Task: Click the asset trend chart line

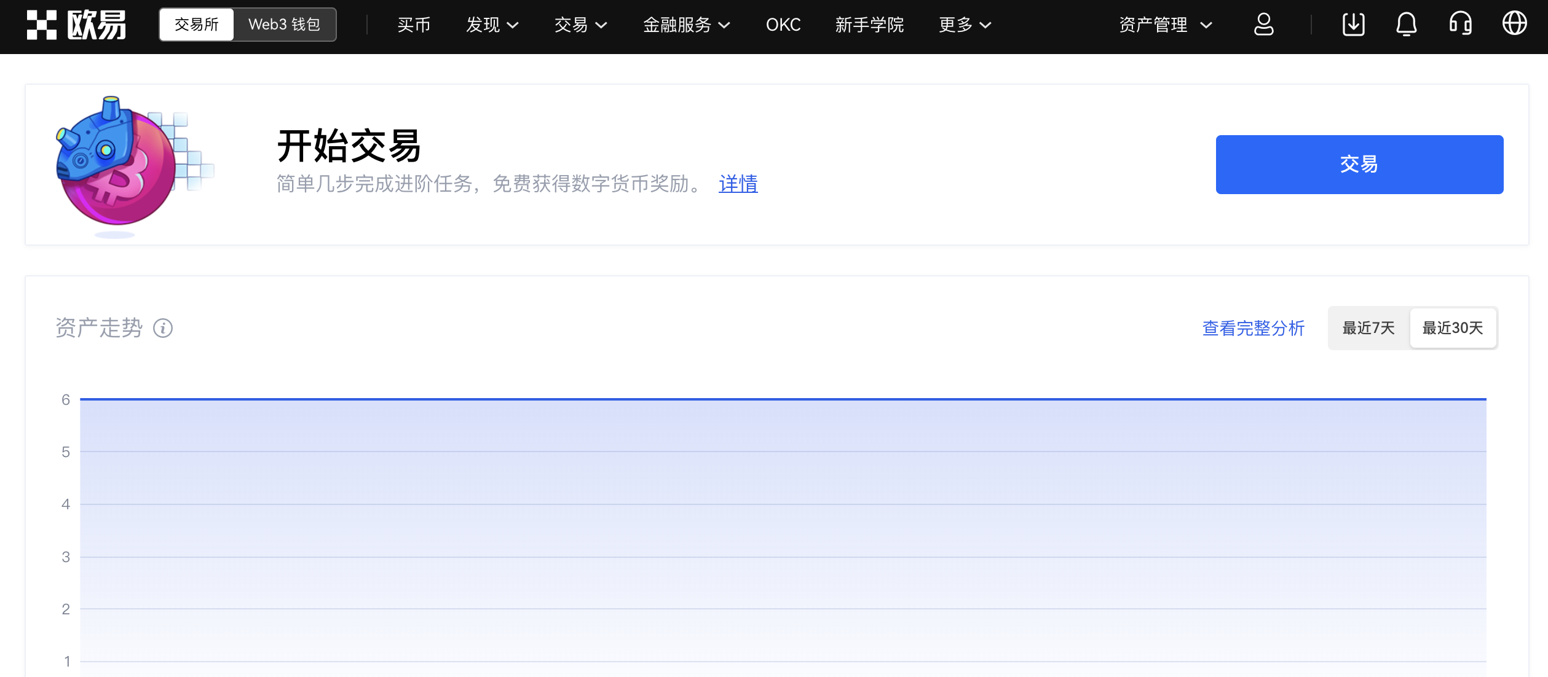Action: click(783, 399)
